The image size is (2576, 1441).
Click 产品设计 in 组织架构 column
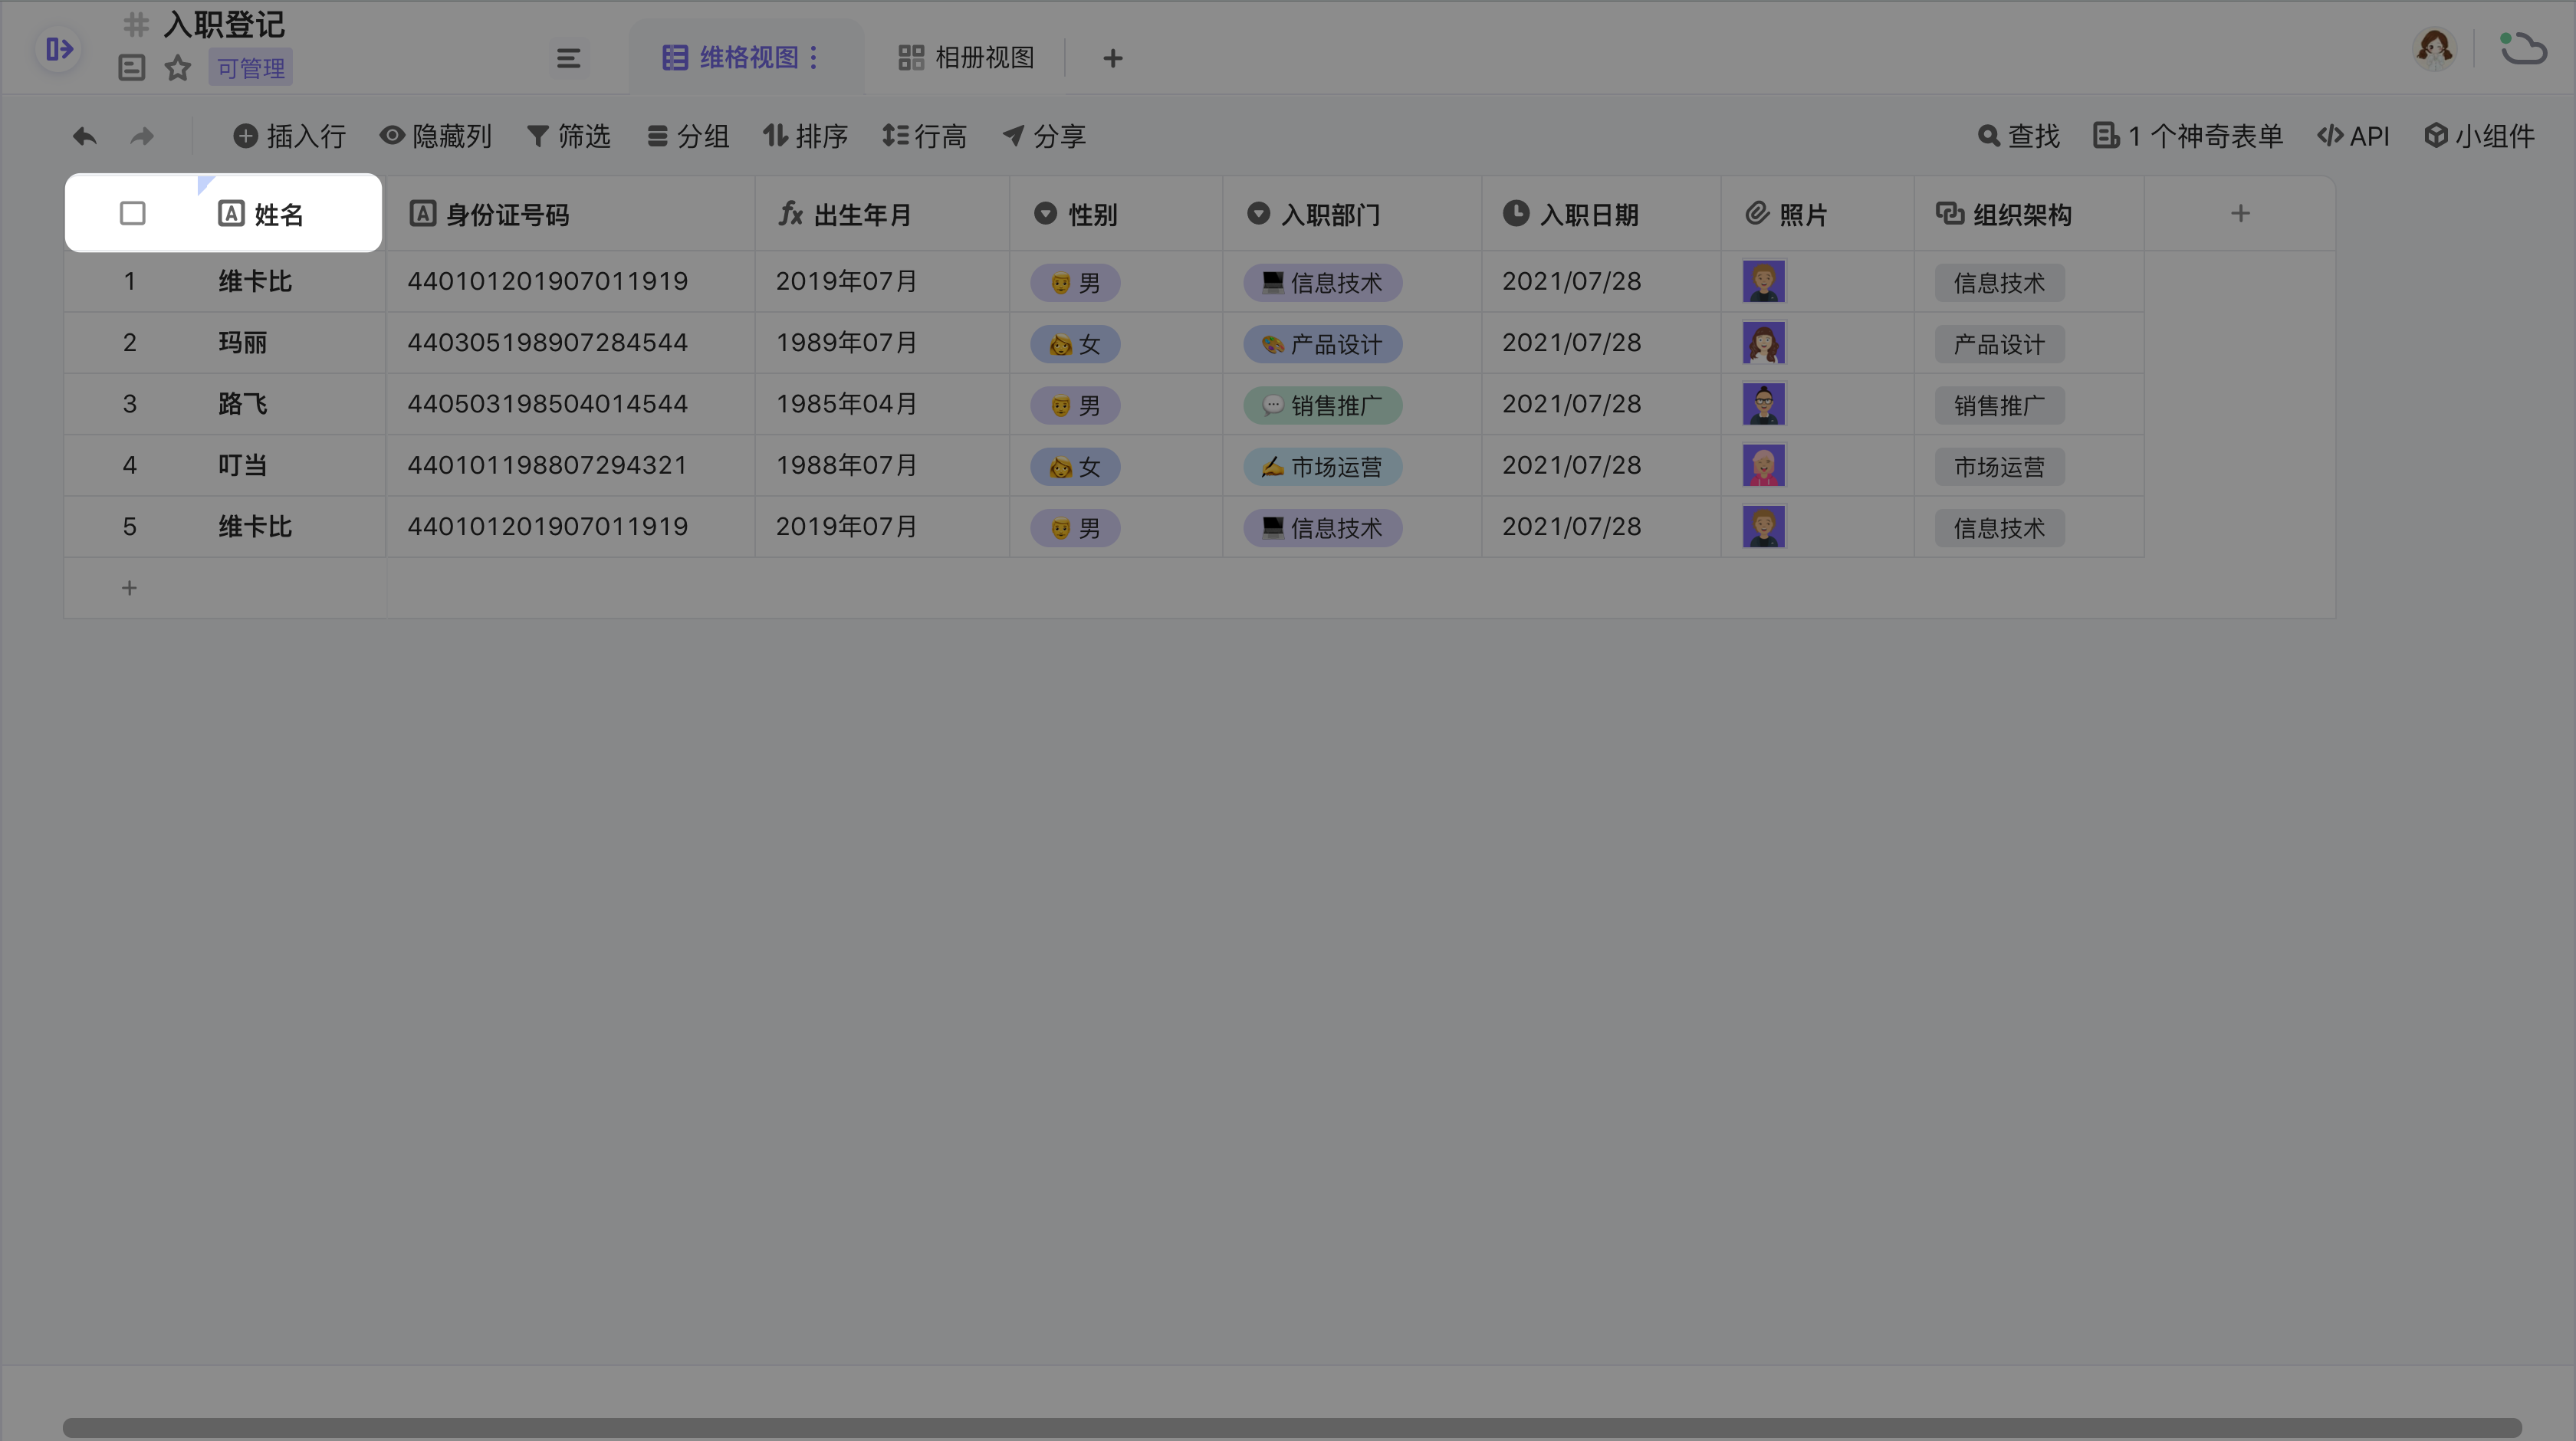pyautogui.click(x=1999, y=344)
